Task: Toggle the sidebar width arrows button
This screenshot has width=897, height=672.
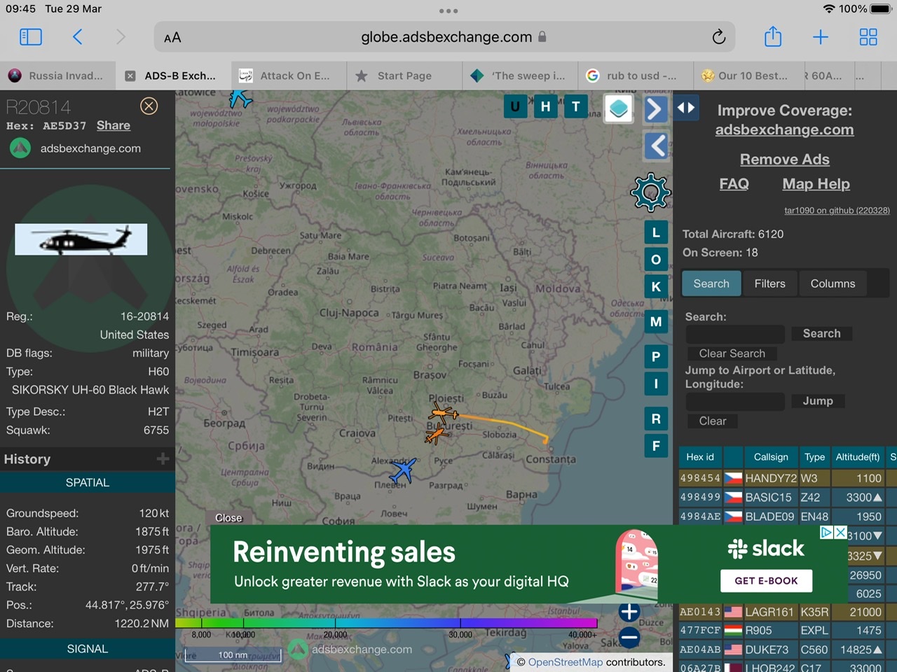Action: coord(686,108)
